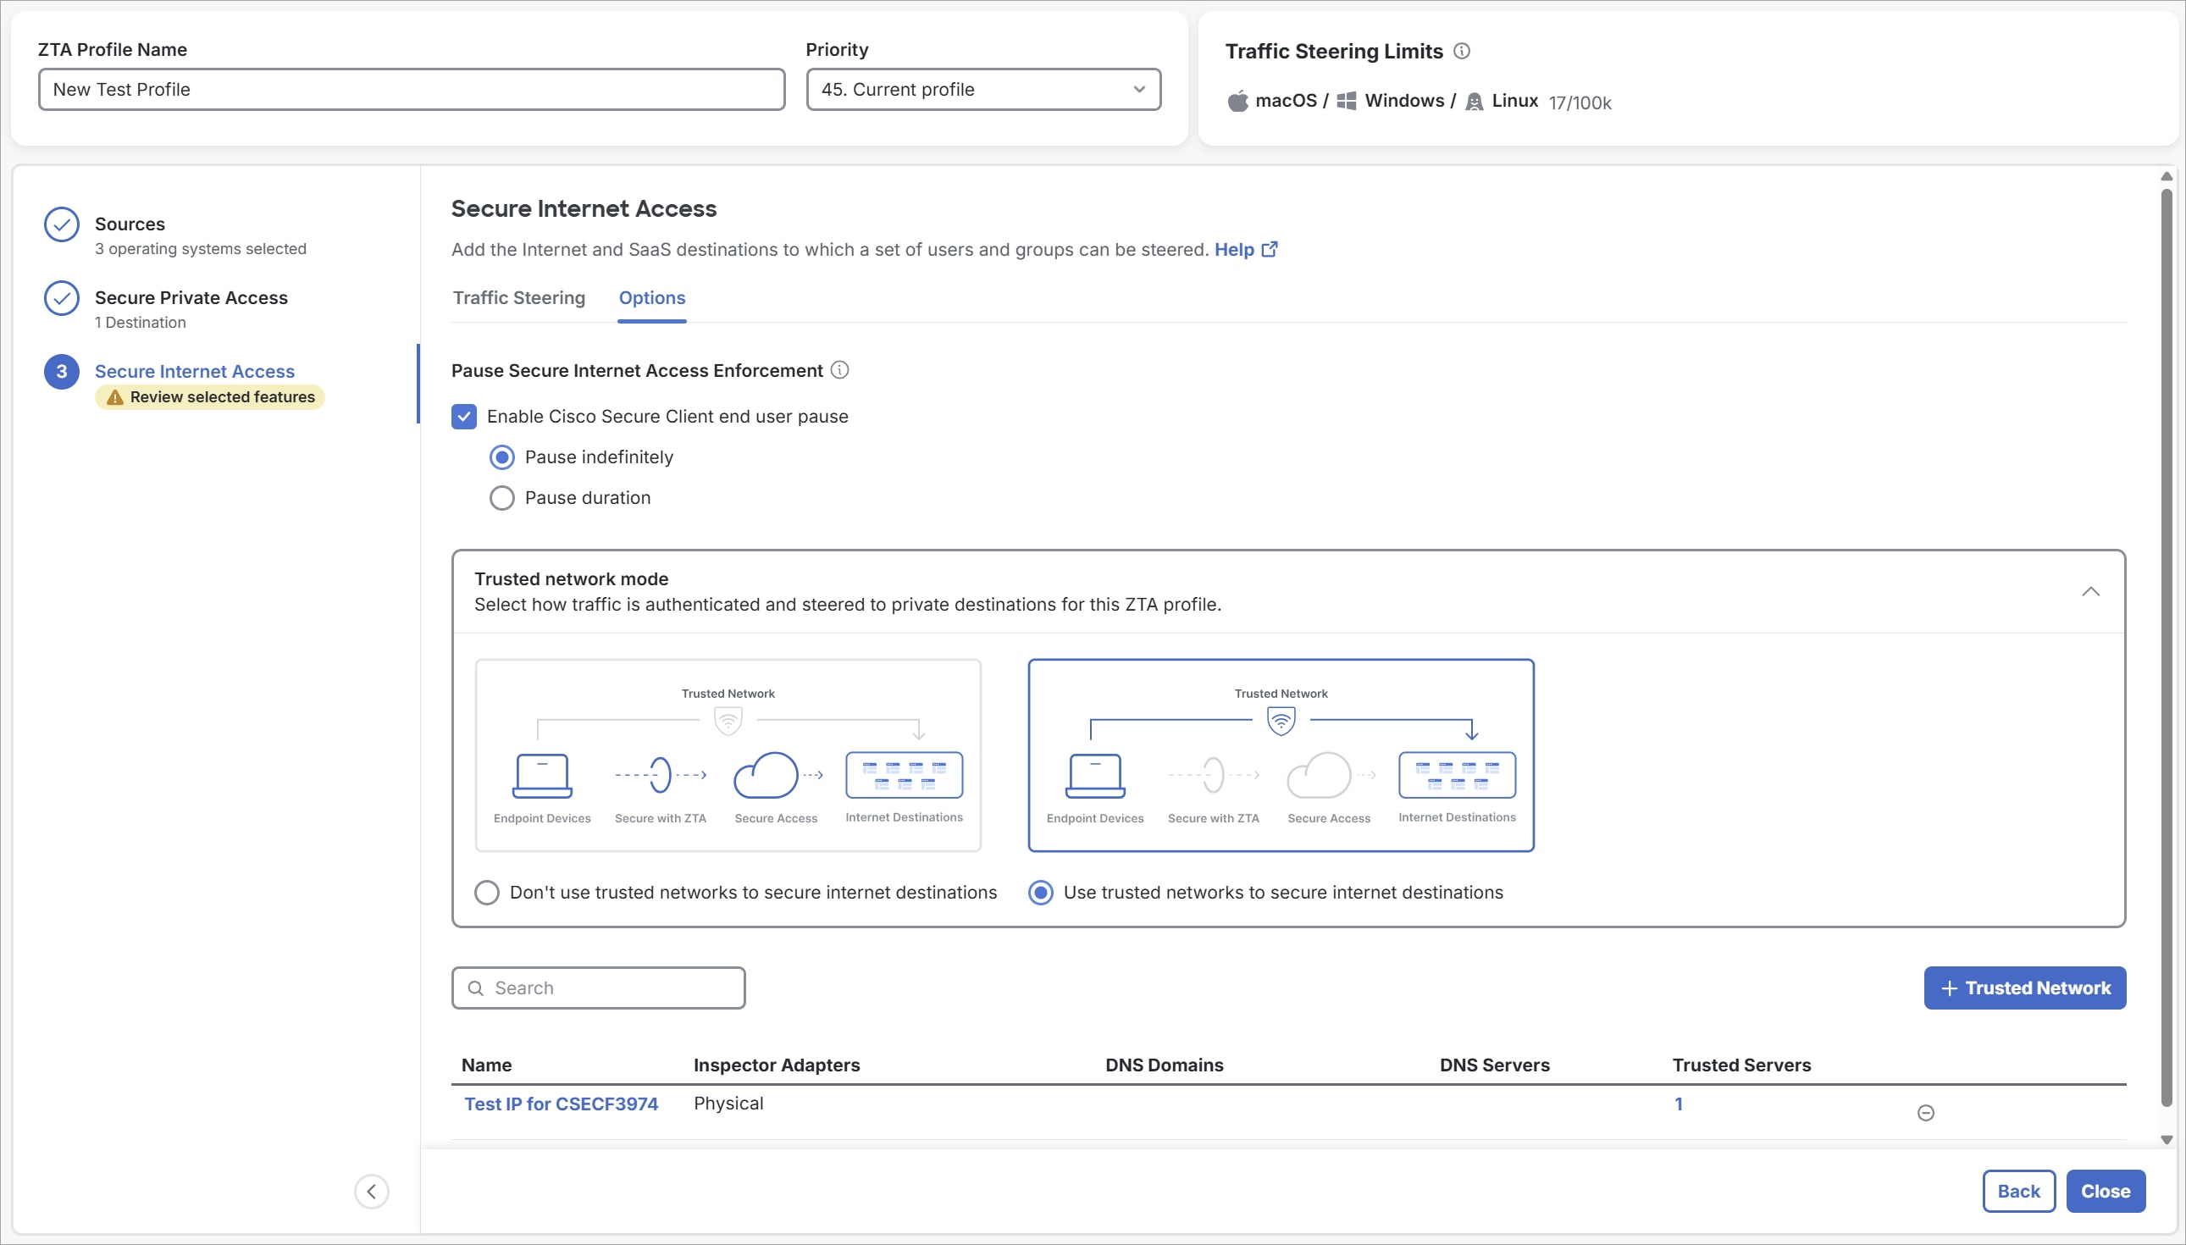Select the highlighted trusted network diagram card
The height and width of the screenshot is (1245, 2186).
click(x=1281, y=755)
